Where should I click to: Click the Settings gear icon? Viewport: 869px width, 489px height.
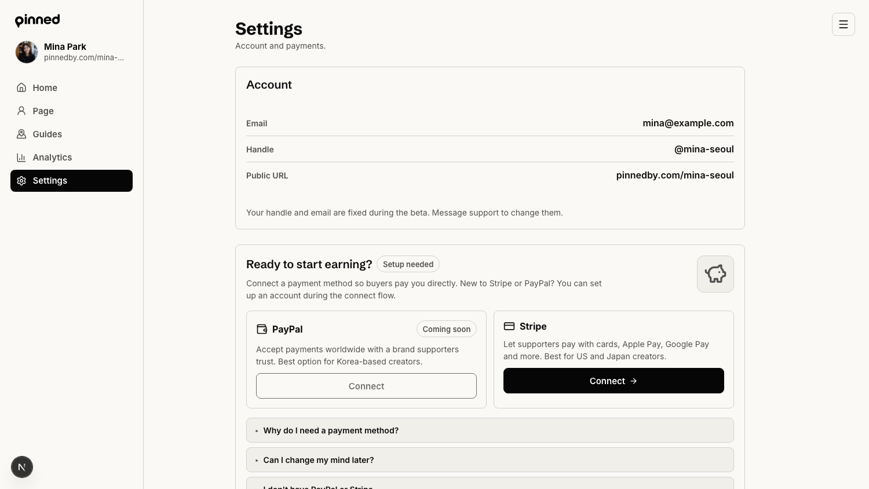point(21,181)
